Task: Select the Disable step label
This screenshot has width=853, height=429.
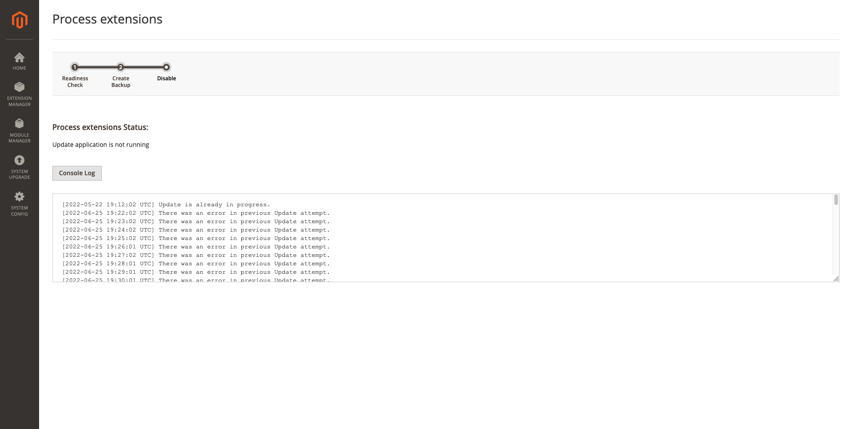Action: coord(166,79)
